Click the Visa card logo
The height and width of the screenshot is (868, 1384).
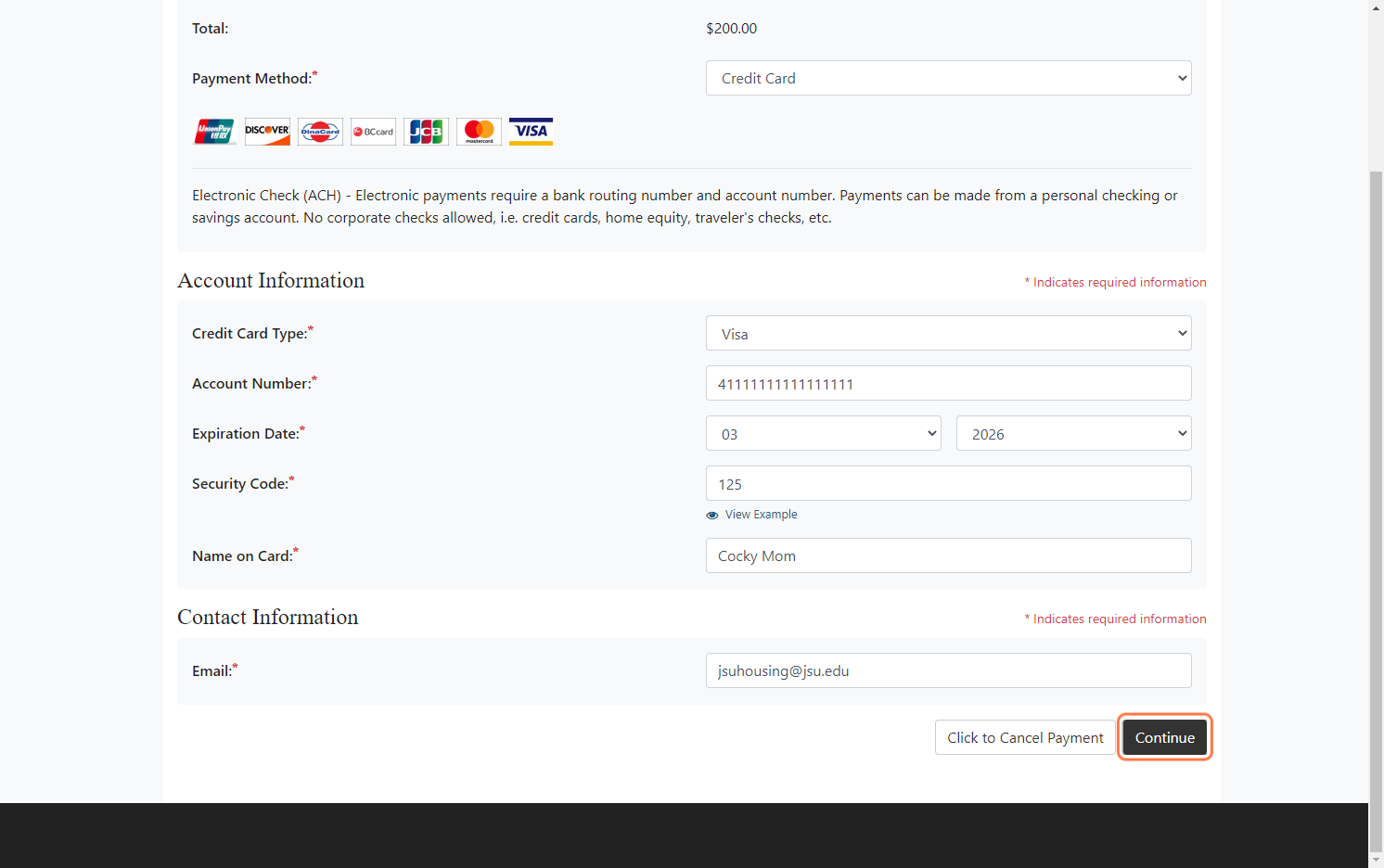click(531, 132)
